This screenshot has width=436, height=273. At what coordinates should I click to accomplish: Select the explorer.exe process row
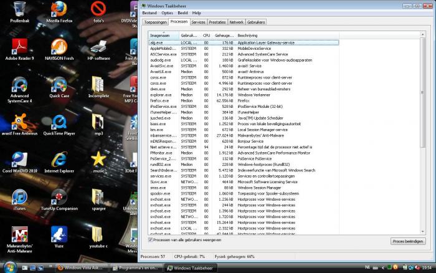(x=244, y=95)
